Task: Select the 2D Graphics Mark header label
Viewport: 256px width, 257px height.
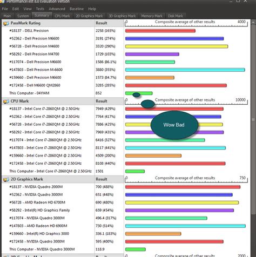Action: click(x=26, y=179)
